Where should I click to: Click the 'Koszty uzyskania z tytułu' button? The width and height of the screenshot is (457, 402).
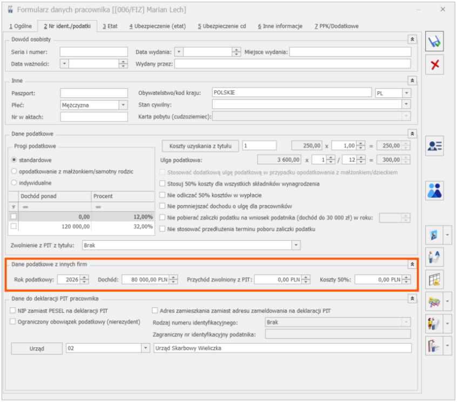(200, 146)
